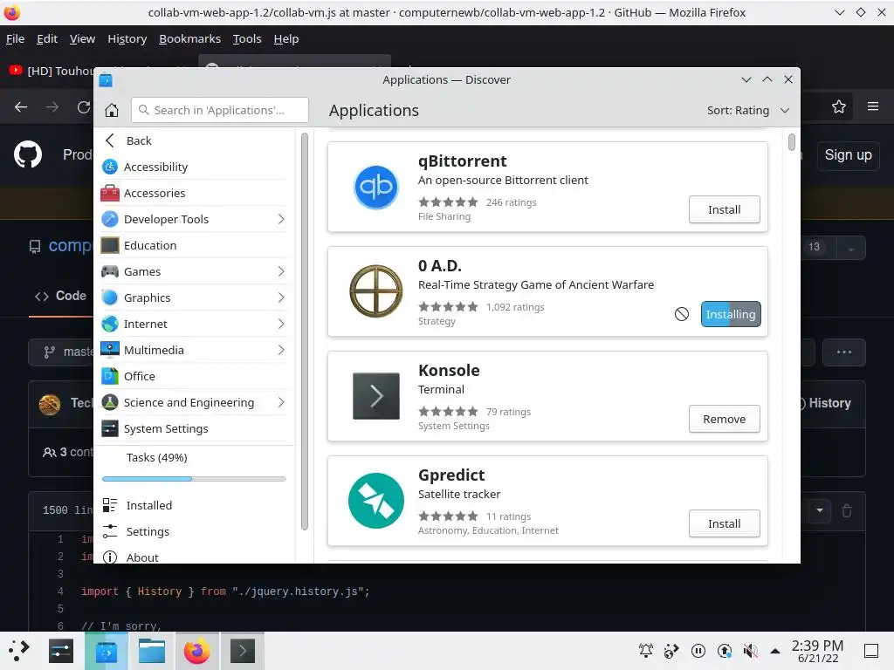The height and width of the screenshot is (670, 894).
Task: Open Firefox File menu
Action: 16,38
